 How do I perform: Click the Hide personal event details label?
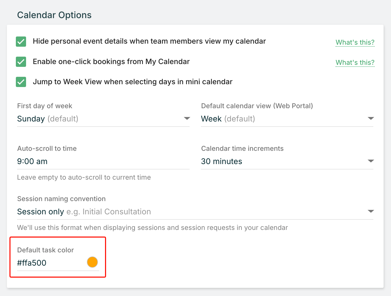[149, 41]
